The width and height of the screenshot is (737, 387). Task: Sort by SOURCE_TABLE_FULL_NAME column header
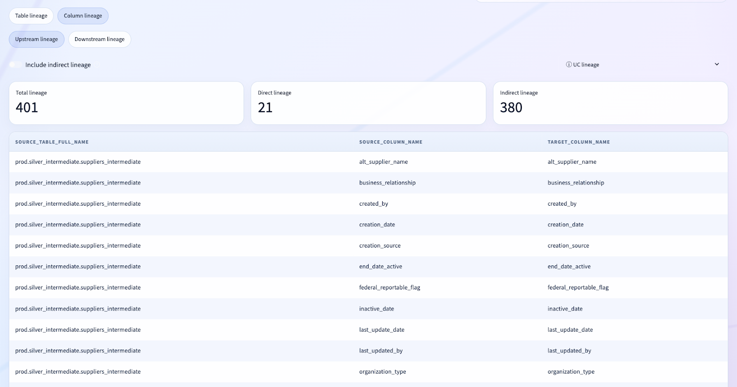[x=52, y=142]
